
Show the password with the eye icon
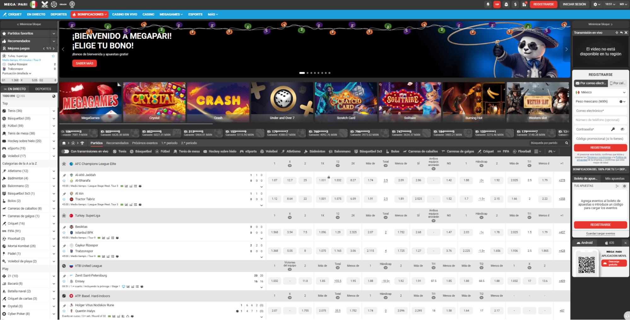tap(622, 129)
